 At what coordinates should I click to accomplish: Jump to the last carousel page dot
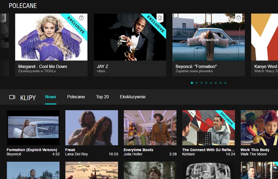tap(225, 83)
